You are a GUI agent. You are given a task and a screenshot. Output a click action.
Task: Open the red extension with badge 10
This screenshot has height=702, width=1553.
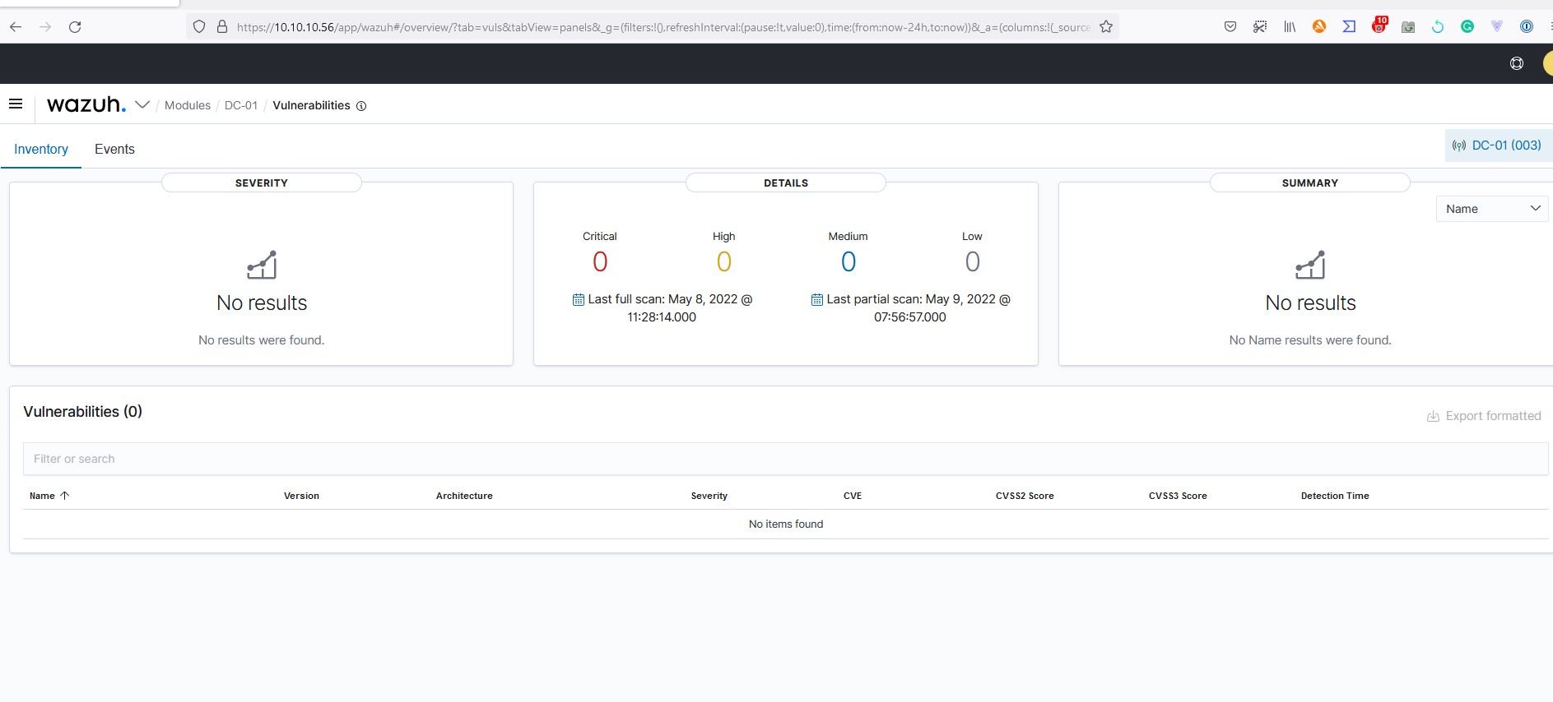point(1379,25)
